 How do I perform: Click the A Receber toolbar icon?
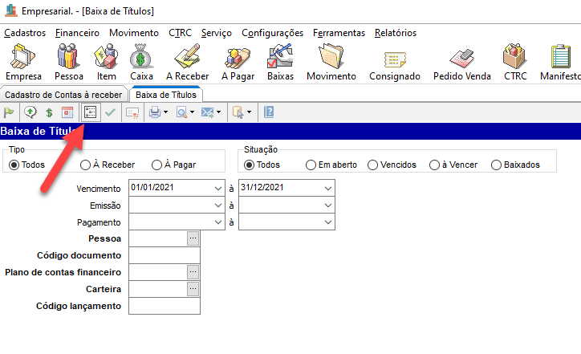[x=188, y=62]
